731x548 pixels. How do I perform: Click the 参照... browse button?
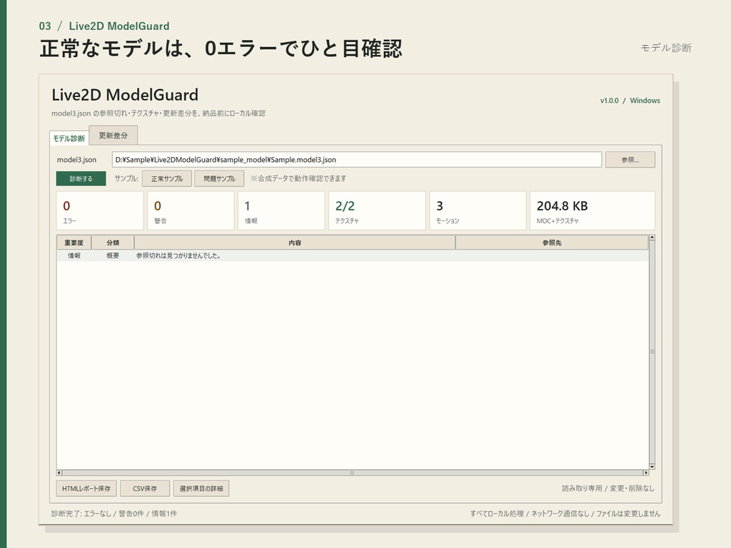(630, 159)
